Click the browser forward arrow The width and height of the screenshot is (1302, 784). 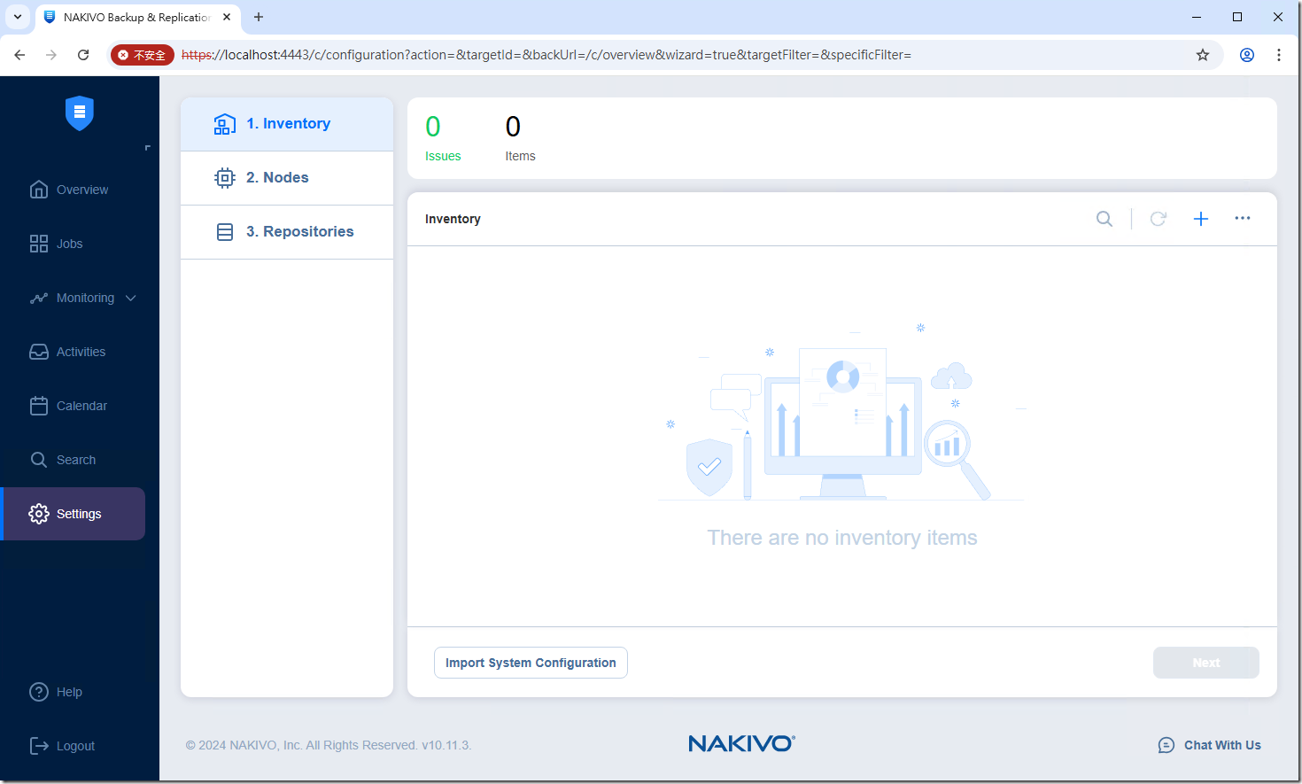point(51,55)
